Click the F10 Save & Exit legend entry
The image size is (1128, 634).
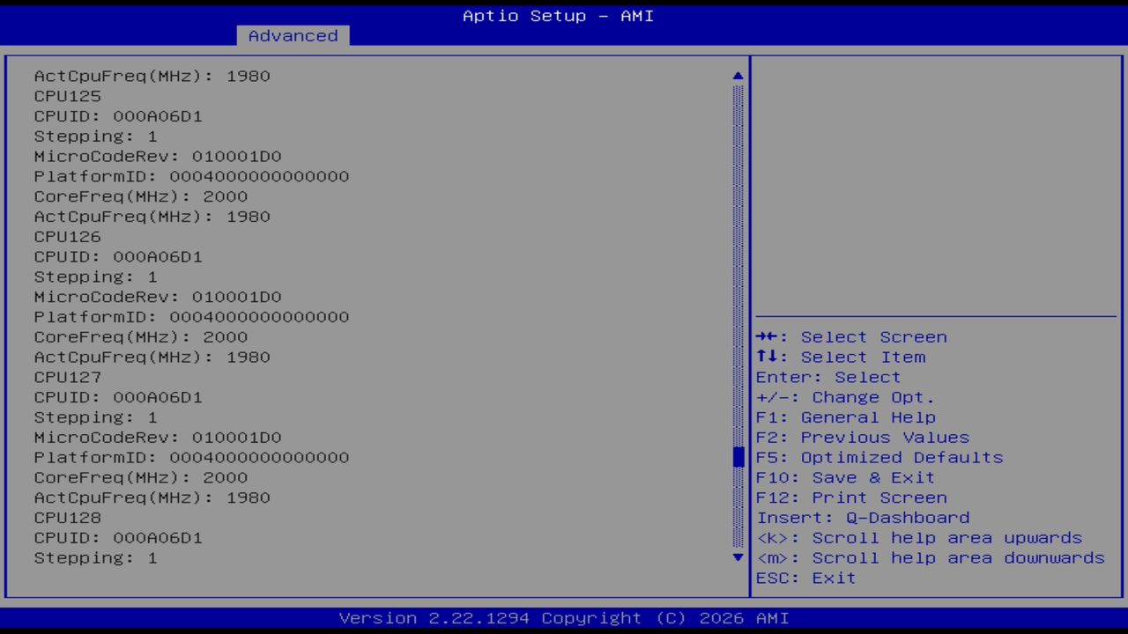click(x=845, y=477)
